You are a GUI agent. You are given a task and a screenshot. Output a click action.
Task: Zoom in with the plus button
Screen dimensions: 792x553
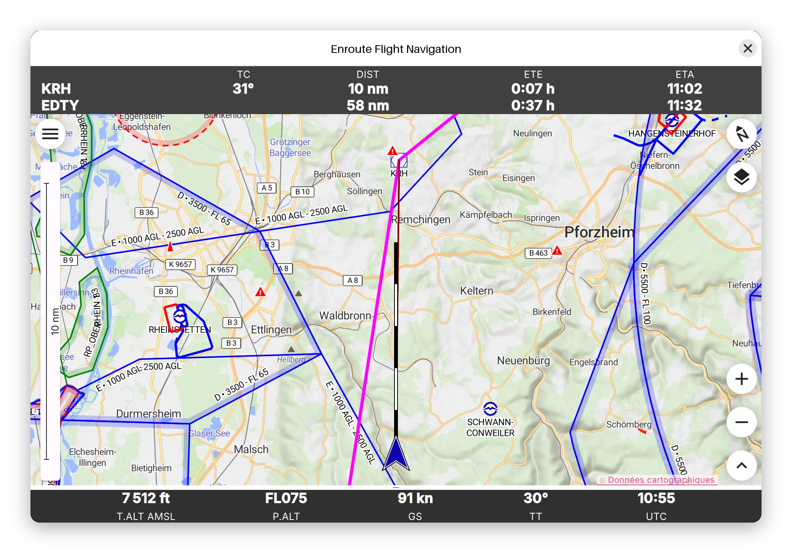click(741, 379)
